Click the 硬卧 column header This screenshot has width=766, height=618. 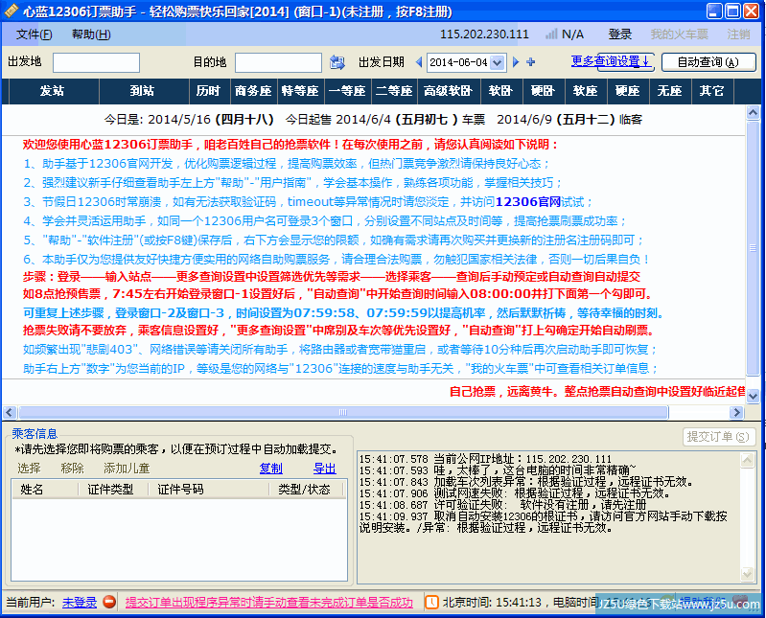[544, 91]
